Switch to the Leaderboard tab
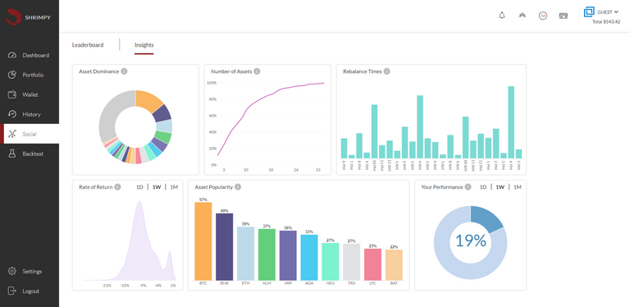630x307 pixels. tap(88, 45)
